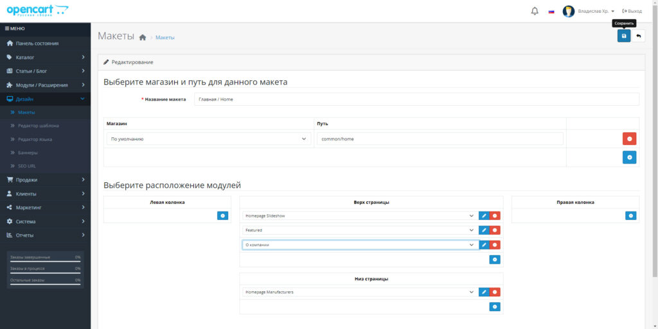Click the home icon in breadcrumb
The image size is (658, 329).
coord(142,37)
